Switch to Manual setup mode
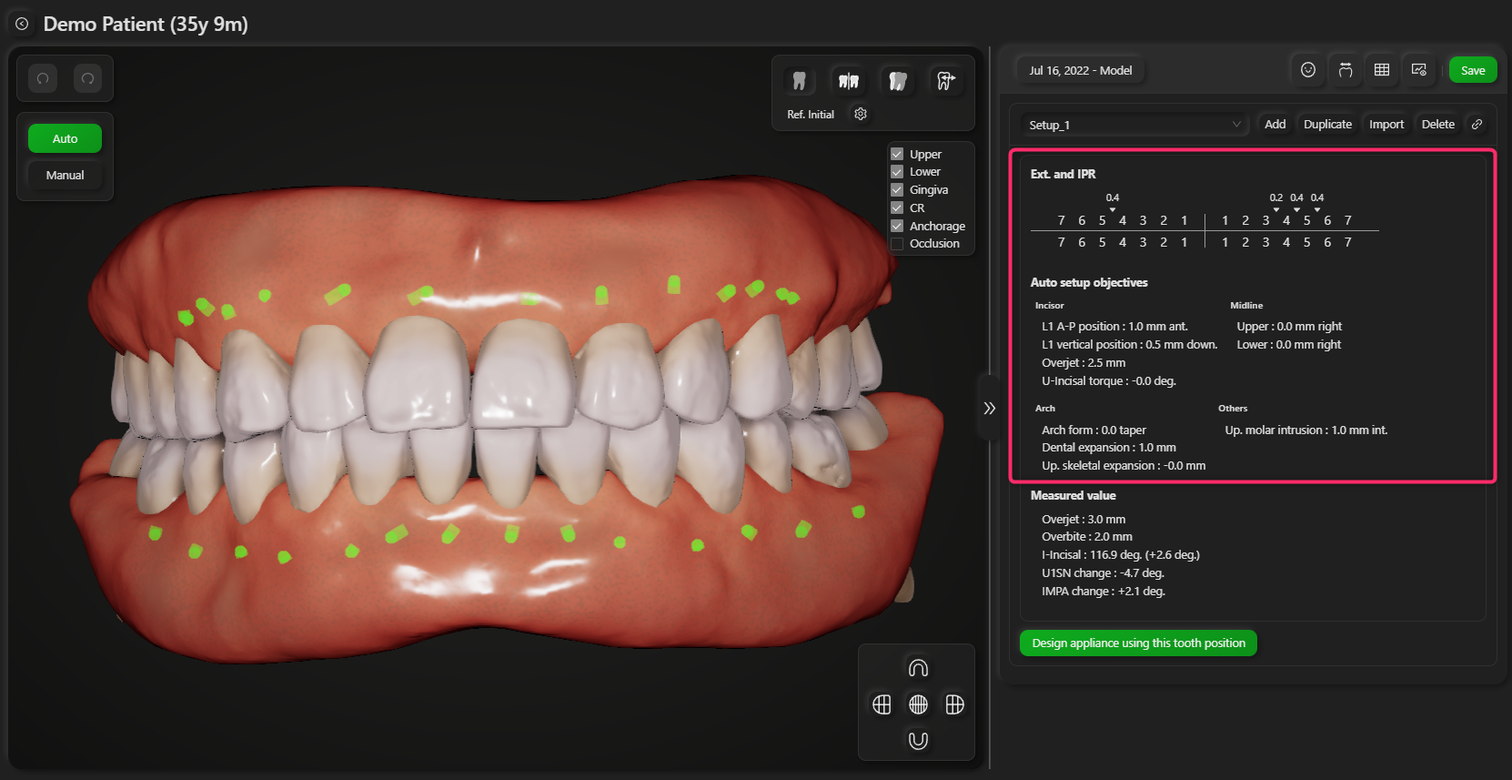 pyautogui.click(x=65, y=175)
